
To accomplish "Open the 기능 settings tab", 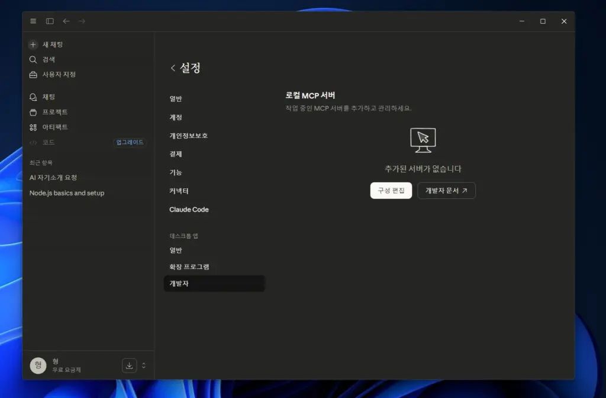I will [214, 172].
